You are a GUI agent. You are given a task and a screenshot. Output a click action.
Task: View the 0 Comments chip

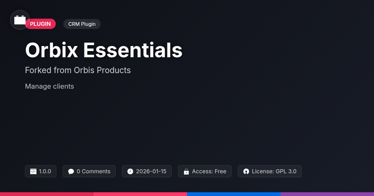(x=89, y=171)
